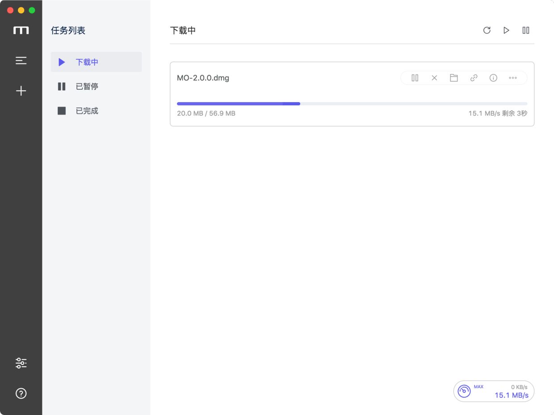
Task: Close the window with the red button
Action: pyautogui.click(x=10, y=10)
